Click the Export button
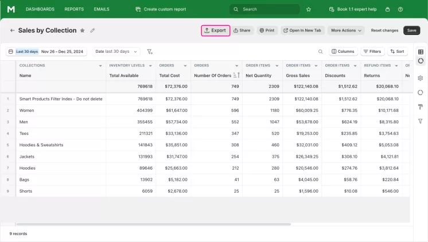The width and height of the screenshot is (428, 242). [x=215, y=30]
